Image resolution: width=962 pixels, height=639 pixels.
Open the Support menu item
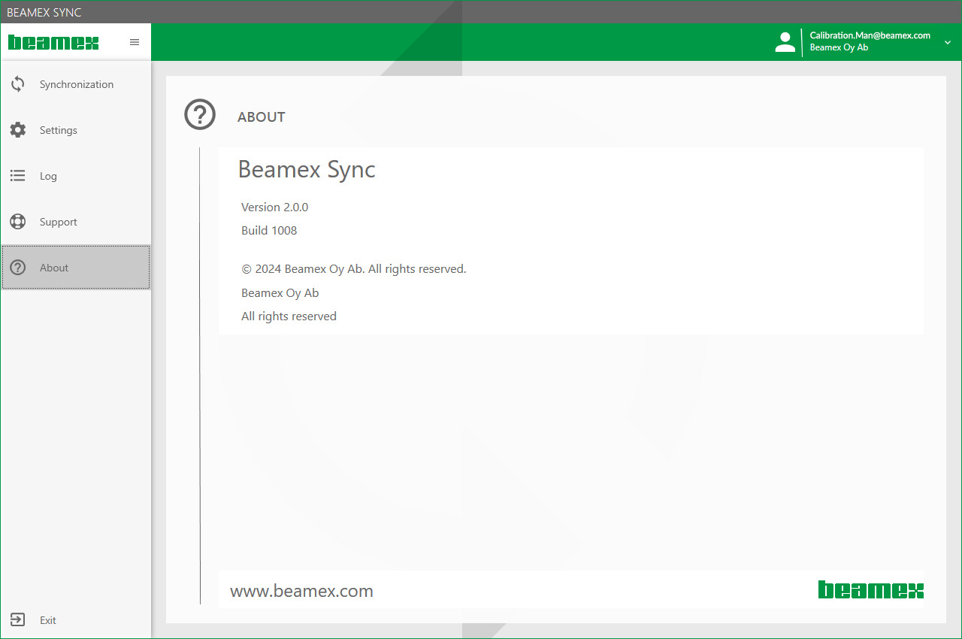pos(76,222)
